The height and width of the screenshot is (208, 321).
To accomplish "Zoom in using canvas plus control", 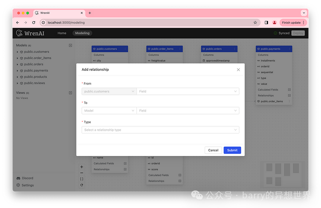I will pyautogui.click(x=82, y=167).
